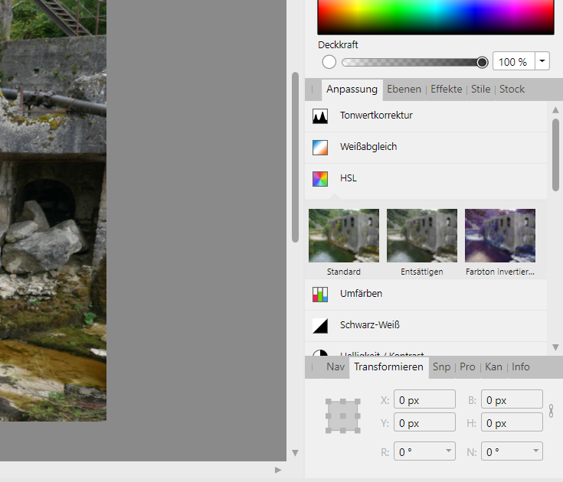This screenshot has width=563, height=482.
Task: Click the HSL color wheel icon
Action: click(x=320, y=179)
